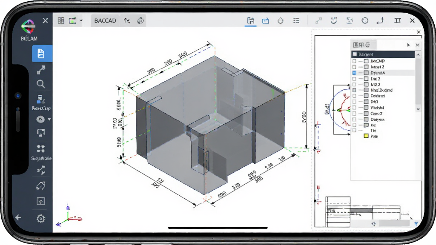
Task: Click the branching nodes icon in the sidebar
Action: point(41,170)
